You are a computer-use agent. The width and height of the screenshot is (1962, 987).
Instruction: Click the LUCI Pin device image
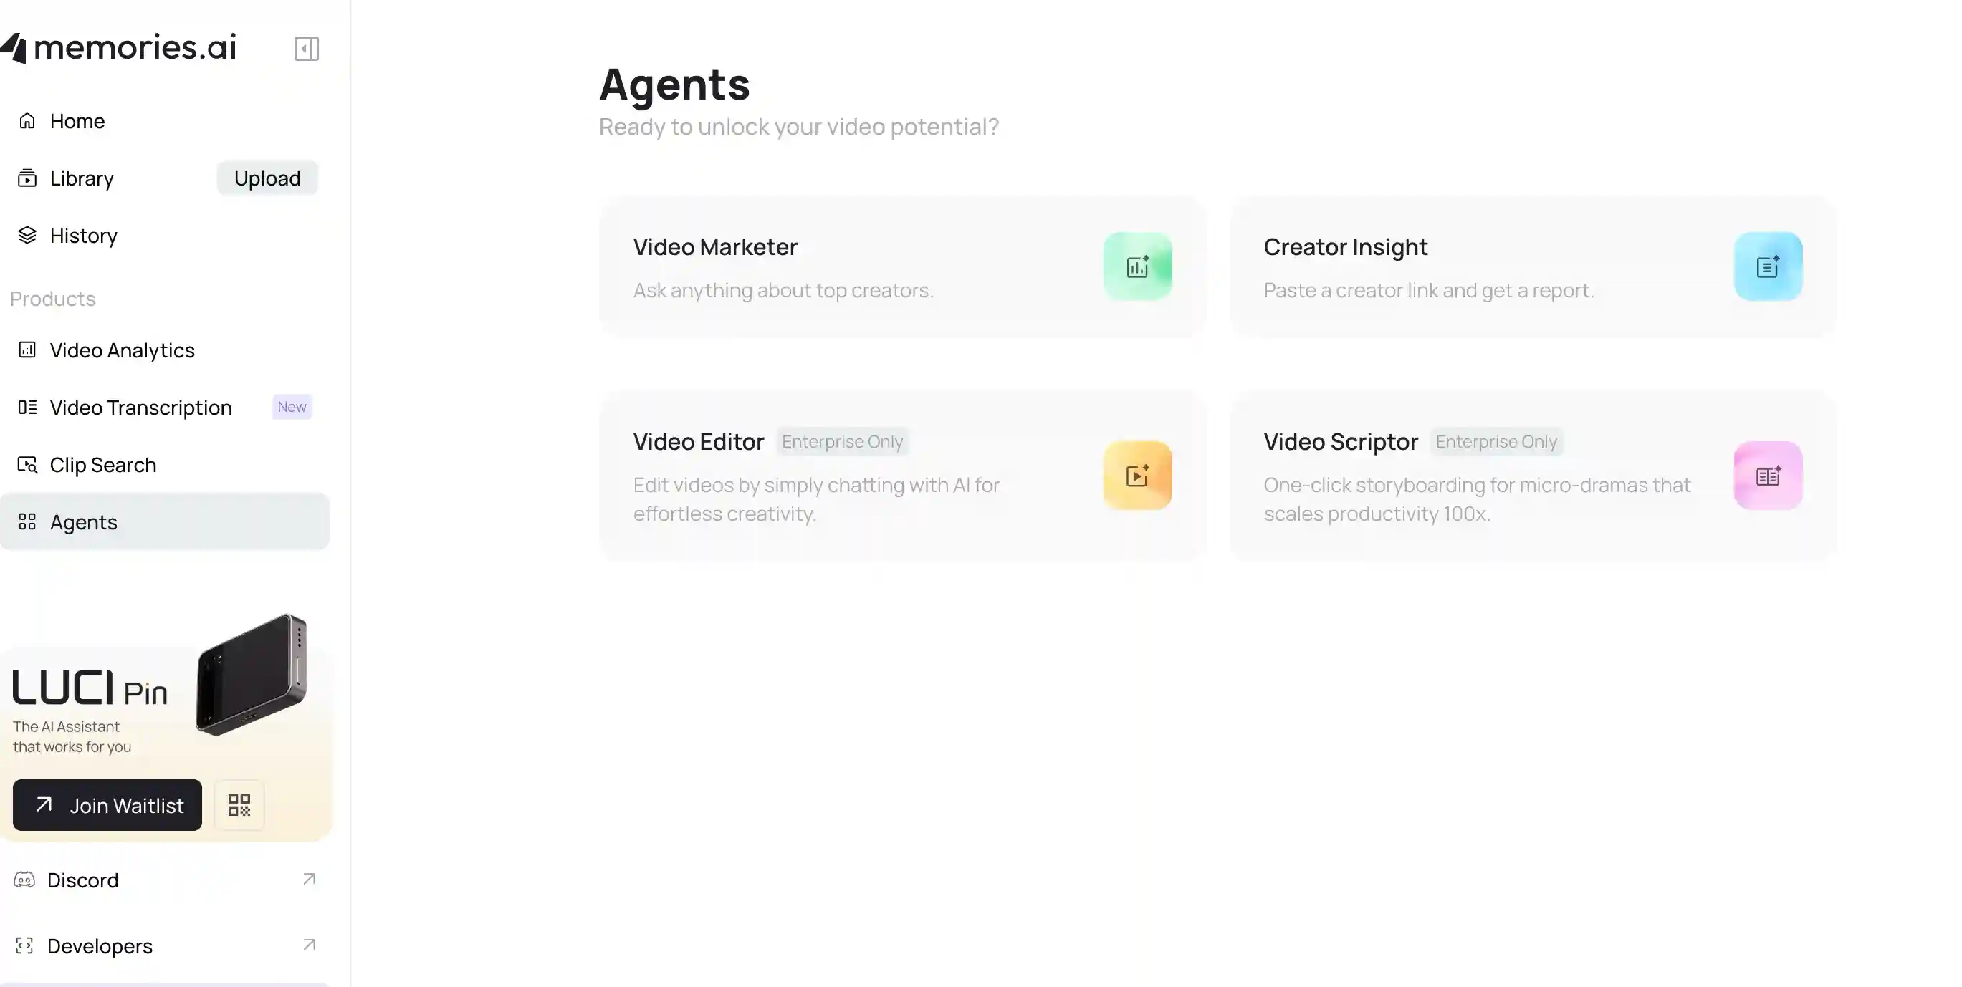[252, 674]
